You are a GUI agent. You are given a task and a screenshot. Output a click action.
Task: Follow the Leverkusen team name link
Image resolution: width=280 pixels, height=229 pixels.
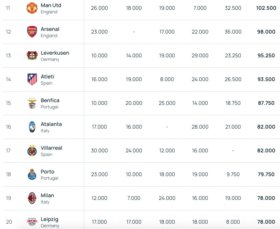[55, 53]
